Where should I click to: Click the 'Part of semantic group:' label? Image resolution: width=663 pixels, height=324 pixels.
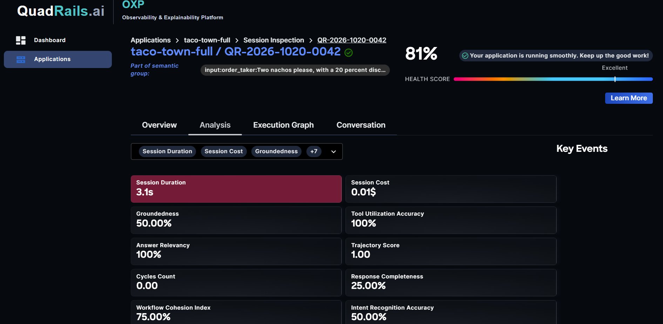(155, 69)
